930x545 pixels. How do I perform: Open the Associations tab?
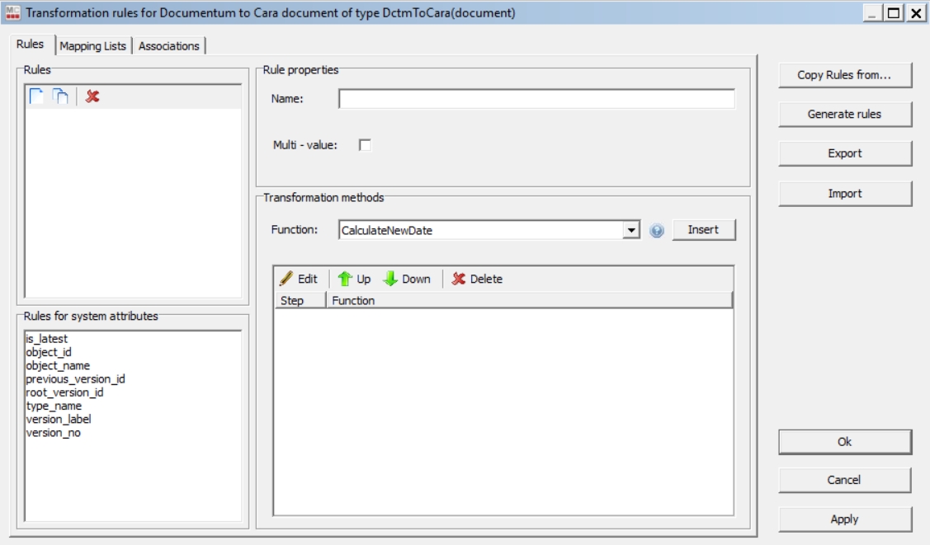(x=168, y=46)
